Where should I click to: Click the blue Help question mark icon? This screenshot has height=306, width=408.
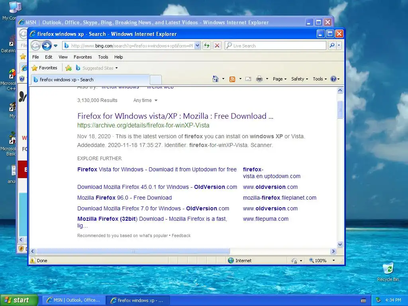point(333,79)
